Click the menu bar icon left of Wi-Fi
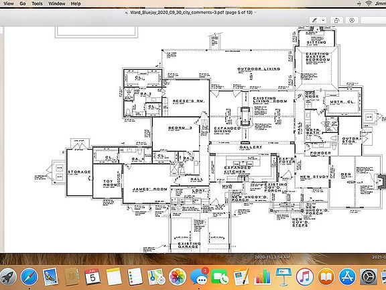The image size is (386, 290). [x=359, y=3]
